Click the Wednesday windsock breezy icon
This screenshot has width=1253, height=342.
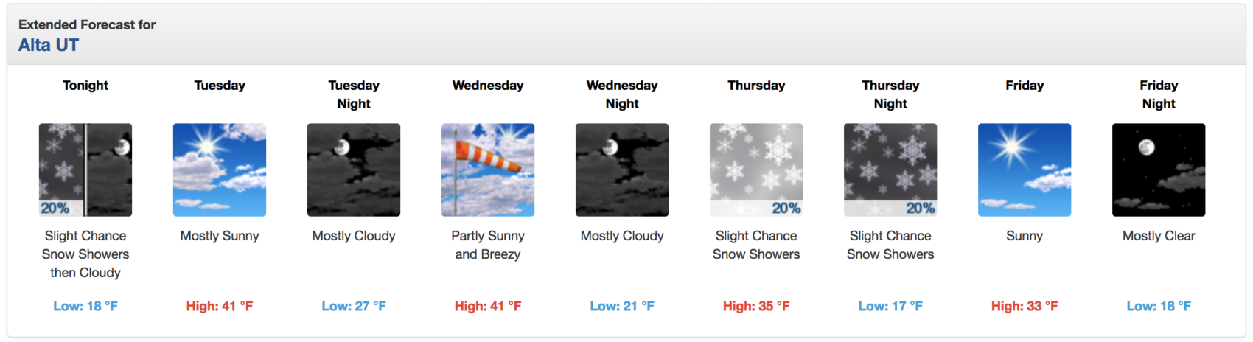[x=488, y=170]
